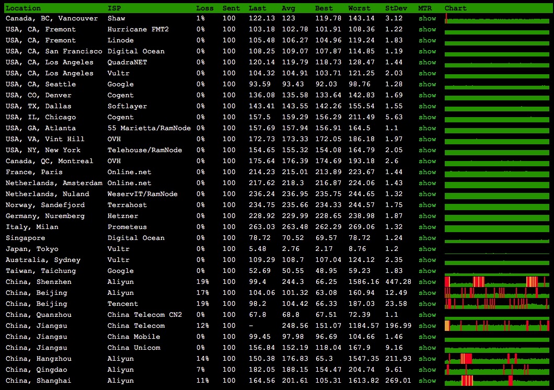This screenshot has height=390, width=554.
Task: Show MTR for Singapore Digital Ocean
Action: coord(427,238)
